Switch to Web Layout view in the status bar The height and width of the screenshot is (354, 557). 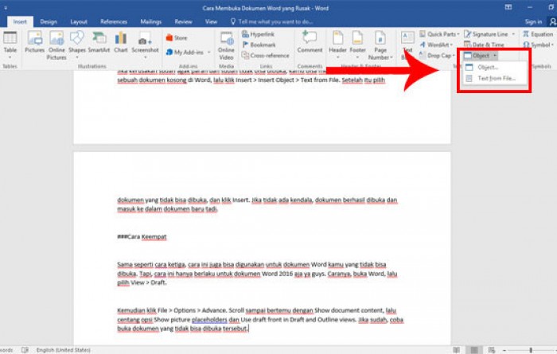pos(491,351)
